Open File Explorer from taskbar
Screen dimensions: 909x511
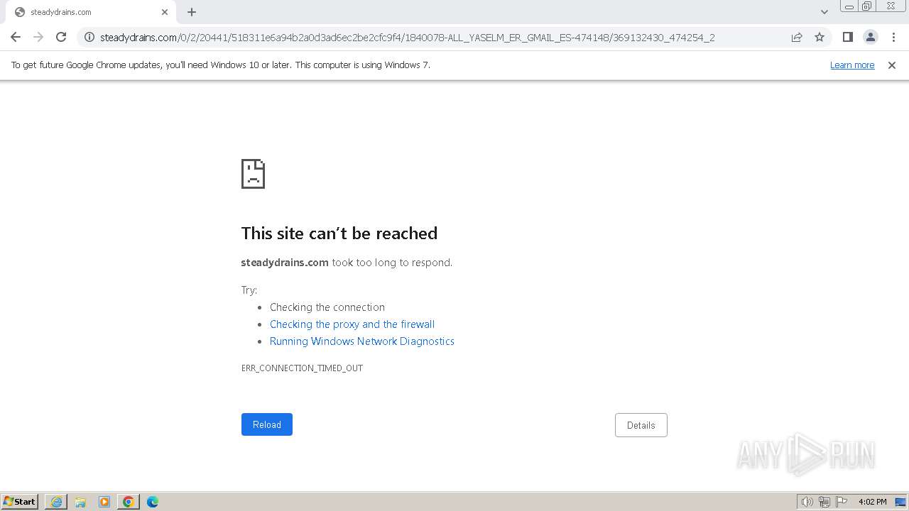tap(80, 502)
